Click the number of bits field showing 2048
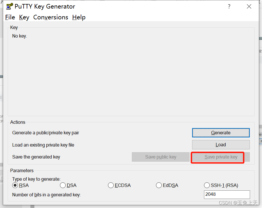The image size is (262, 208). click(227, 194)
